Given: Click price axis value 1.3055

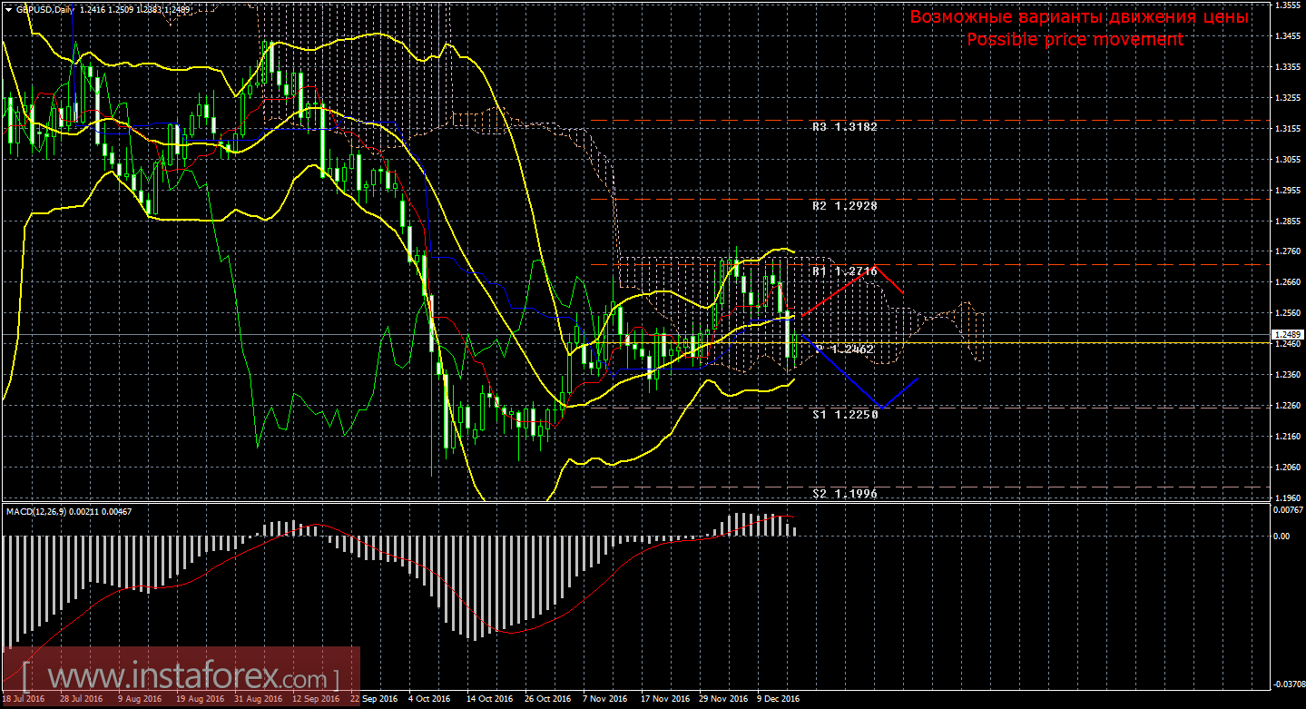Looking at the screenshot, I should (x=1287, y=160).
